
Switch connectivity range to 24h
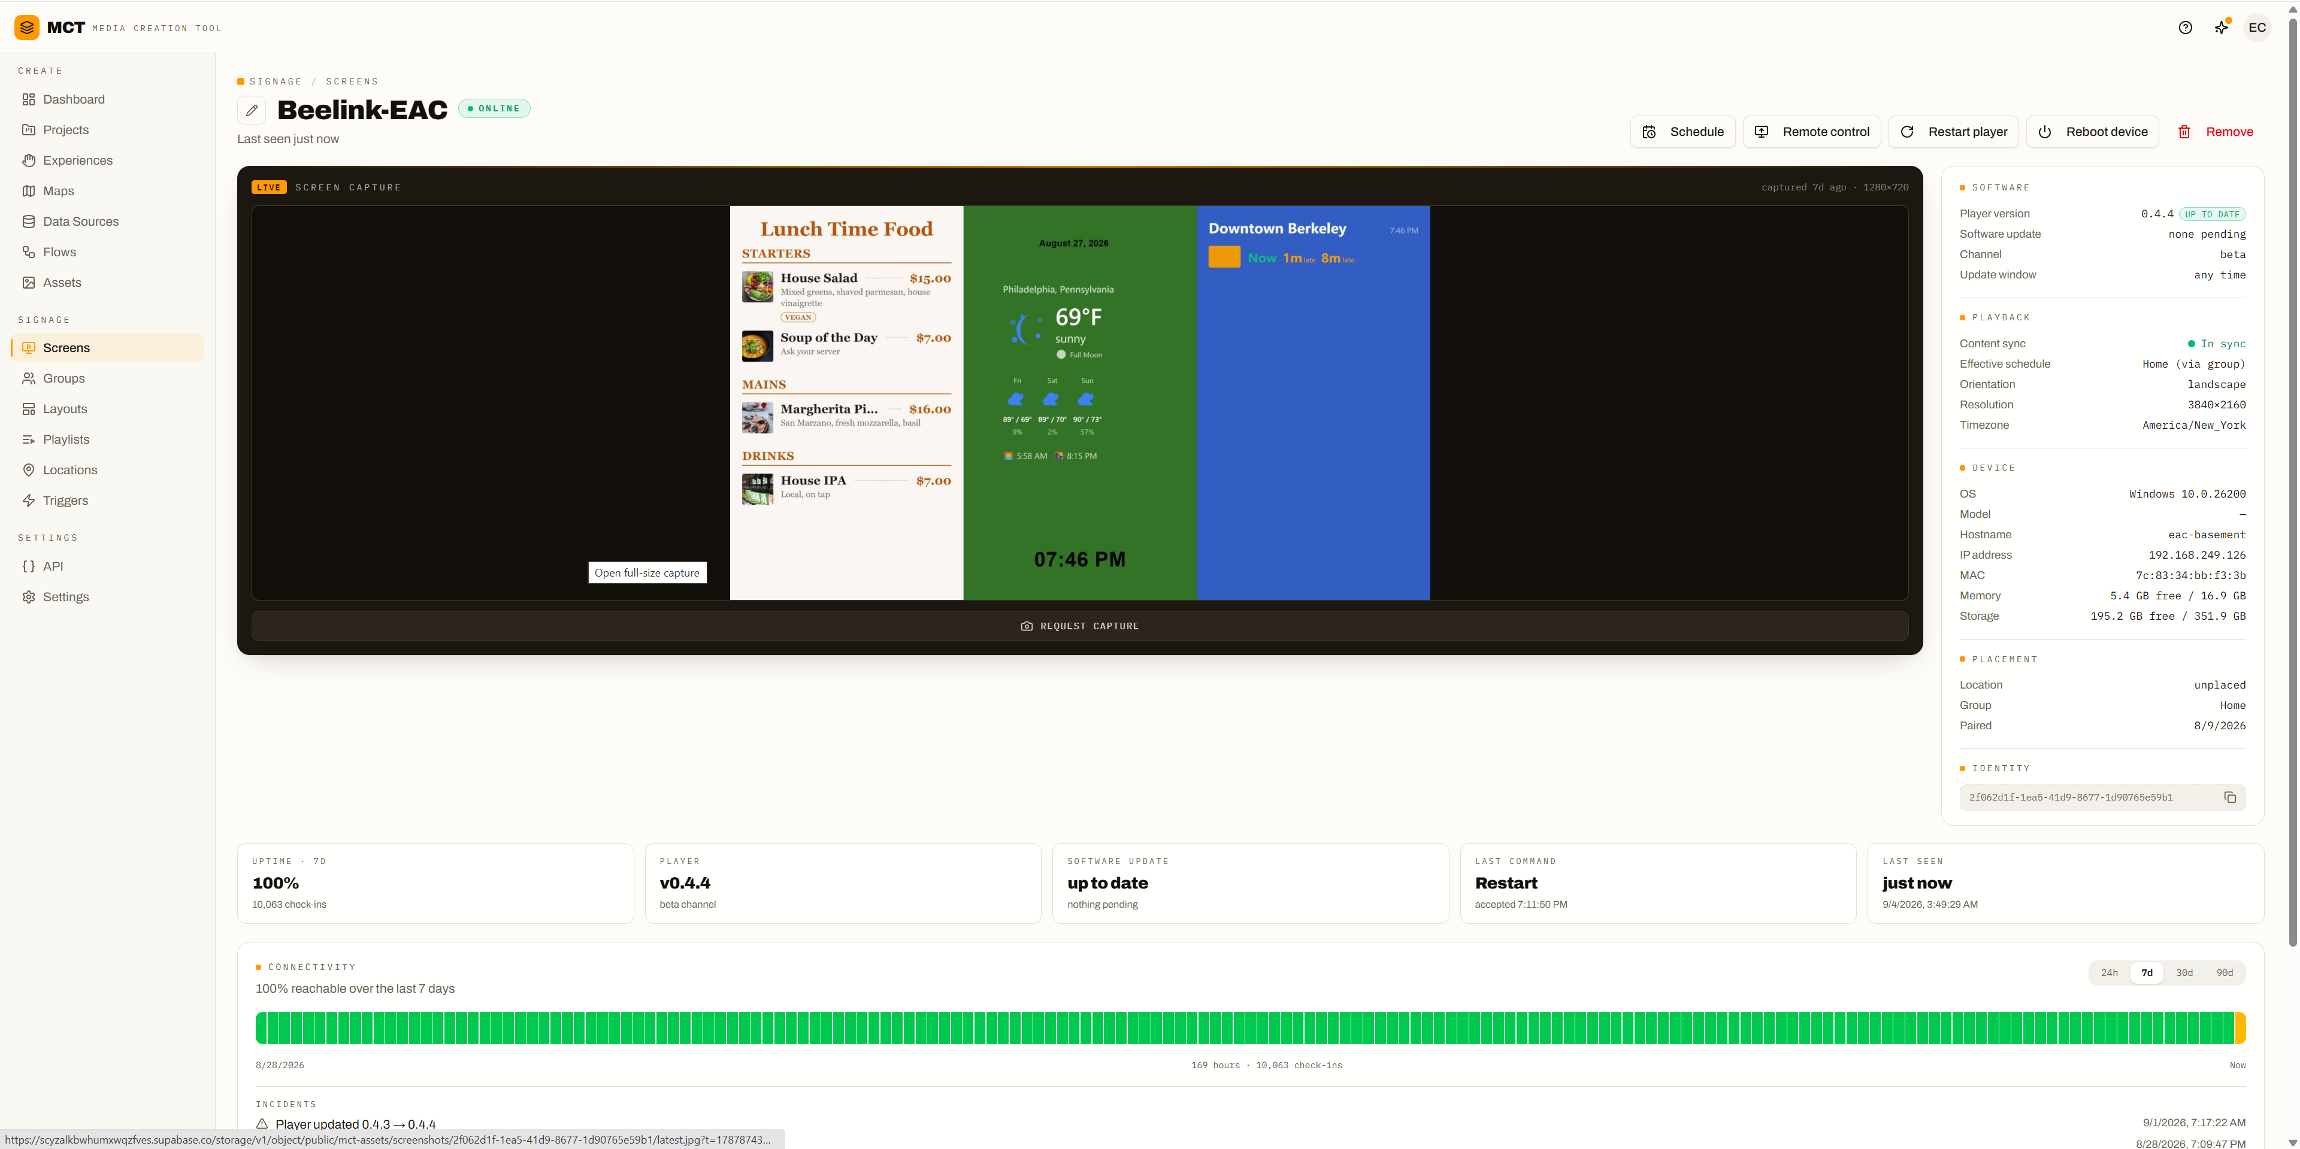[x=2109, y=973]
